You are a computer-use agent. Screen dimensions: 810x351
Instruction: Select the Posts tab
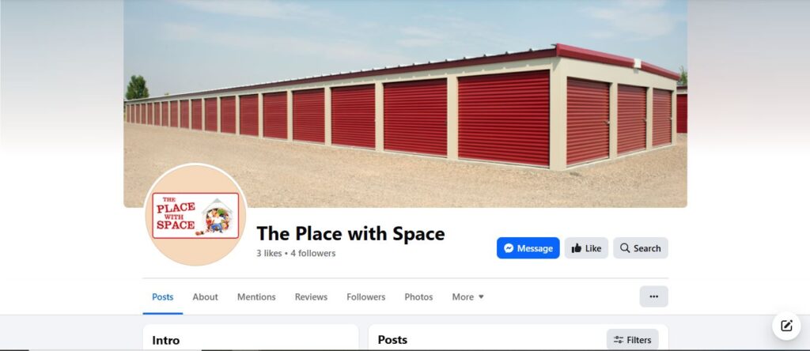(163, 296)
